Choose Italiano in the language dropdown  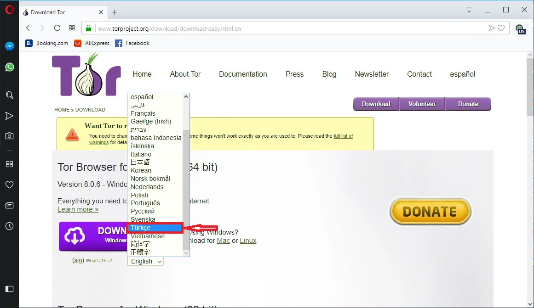141,154
